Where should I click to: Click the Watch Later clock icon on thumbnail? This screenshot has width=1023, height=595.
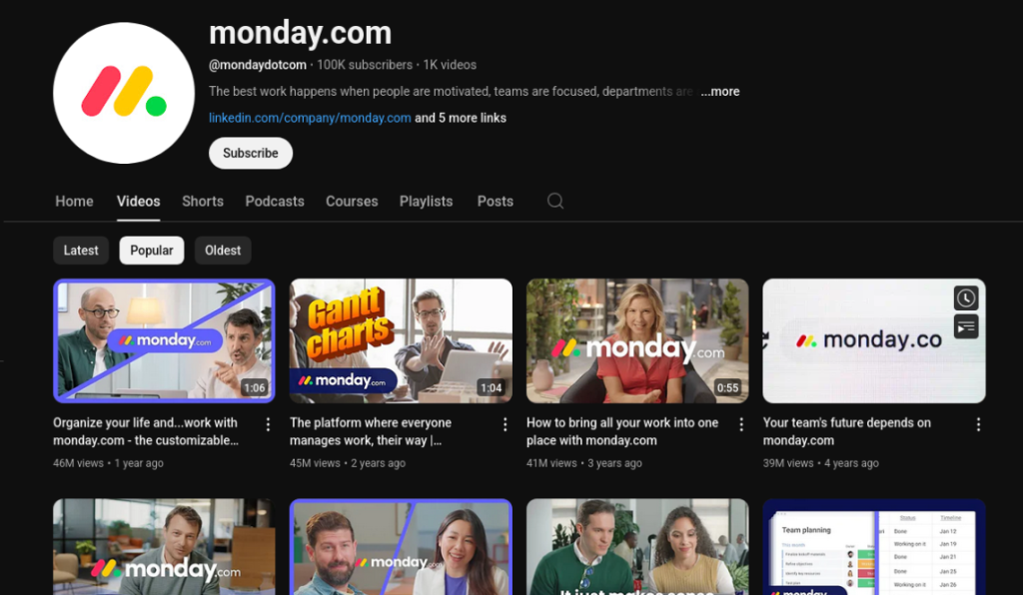tap(966, 298)
